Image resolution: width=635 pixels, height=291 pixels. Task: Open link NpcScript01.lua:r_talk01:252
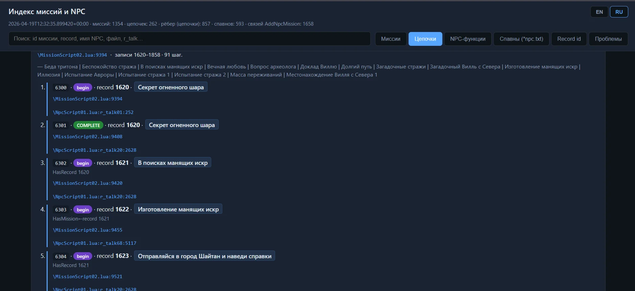pyautogui.click(x=93, y=112)
